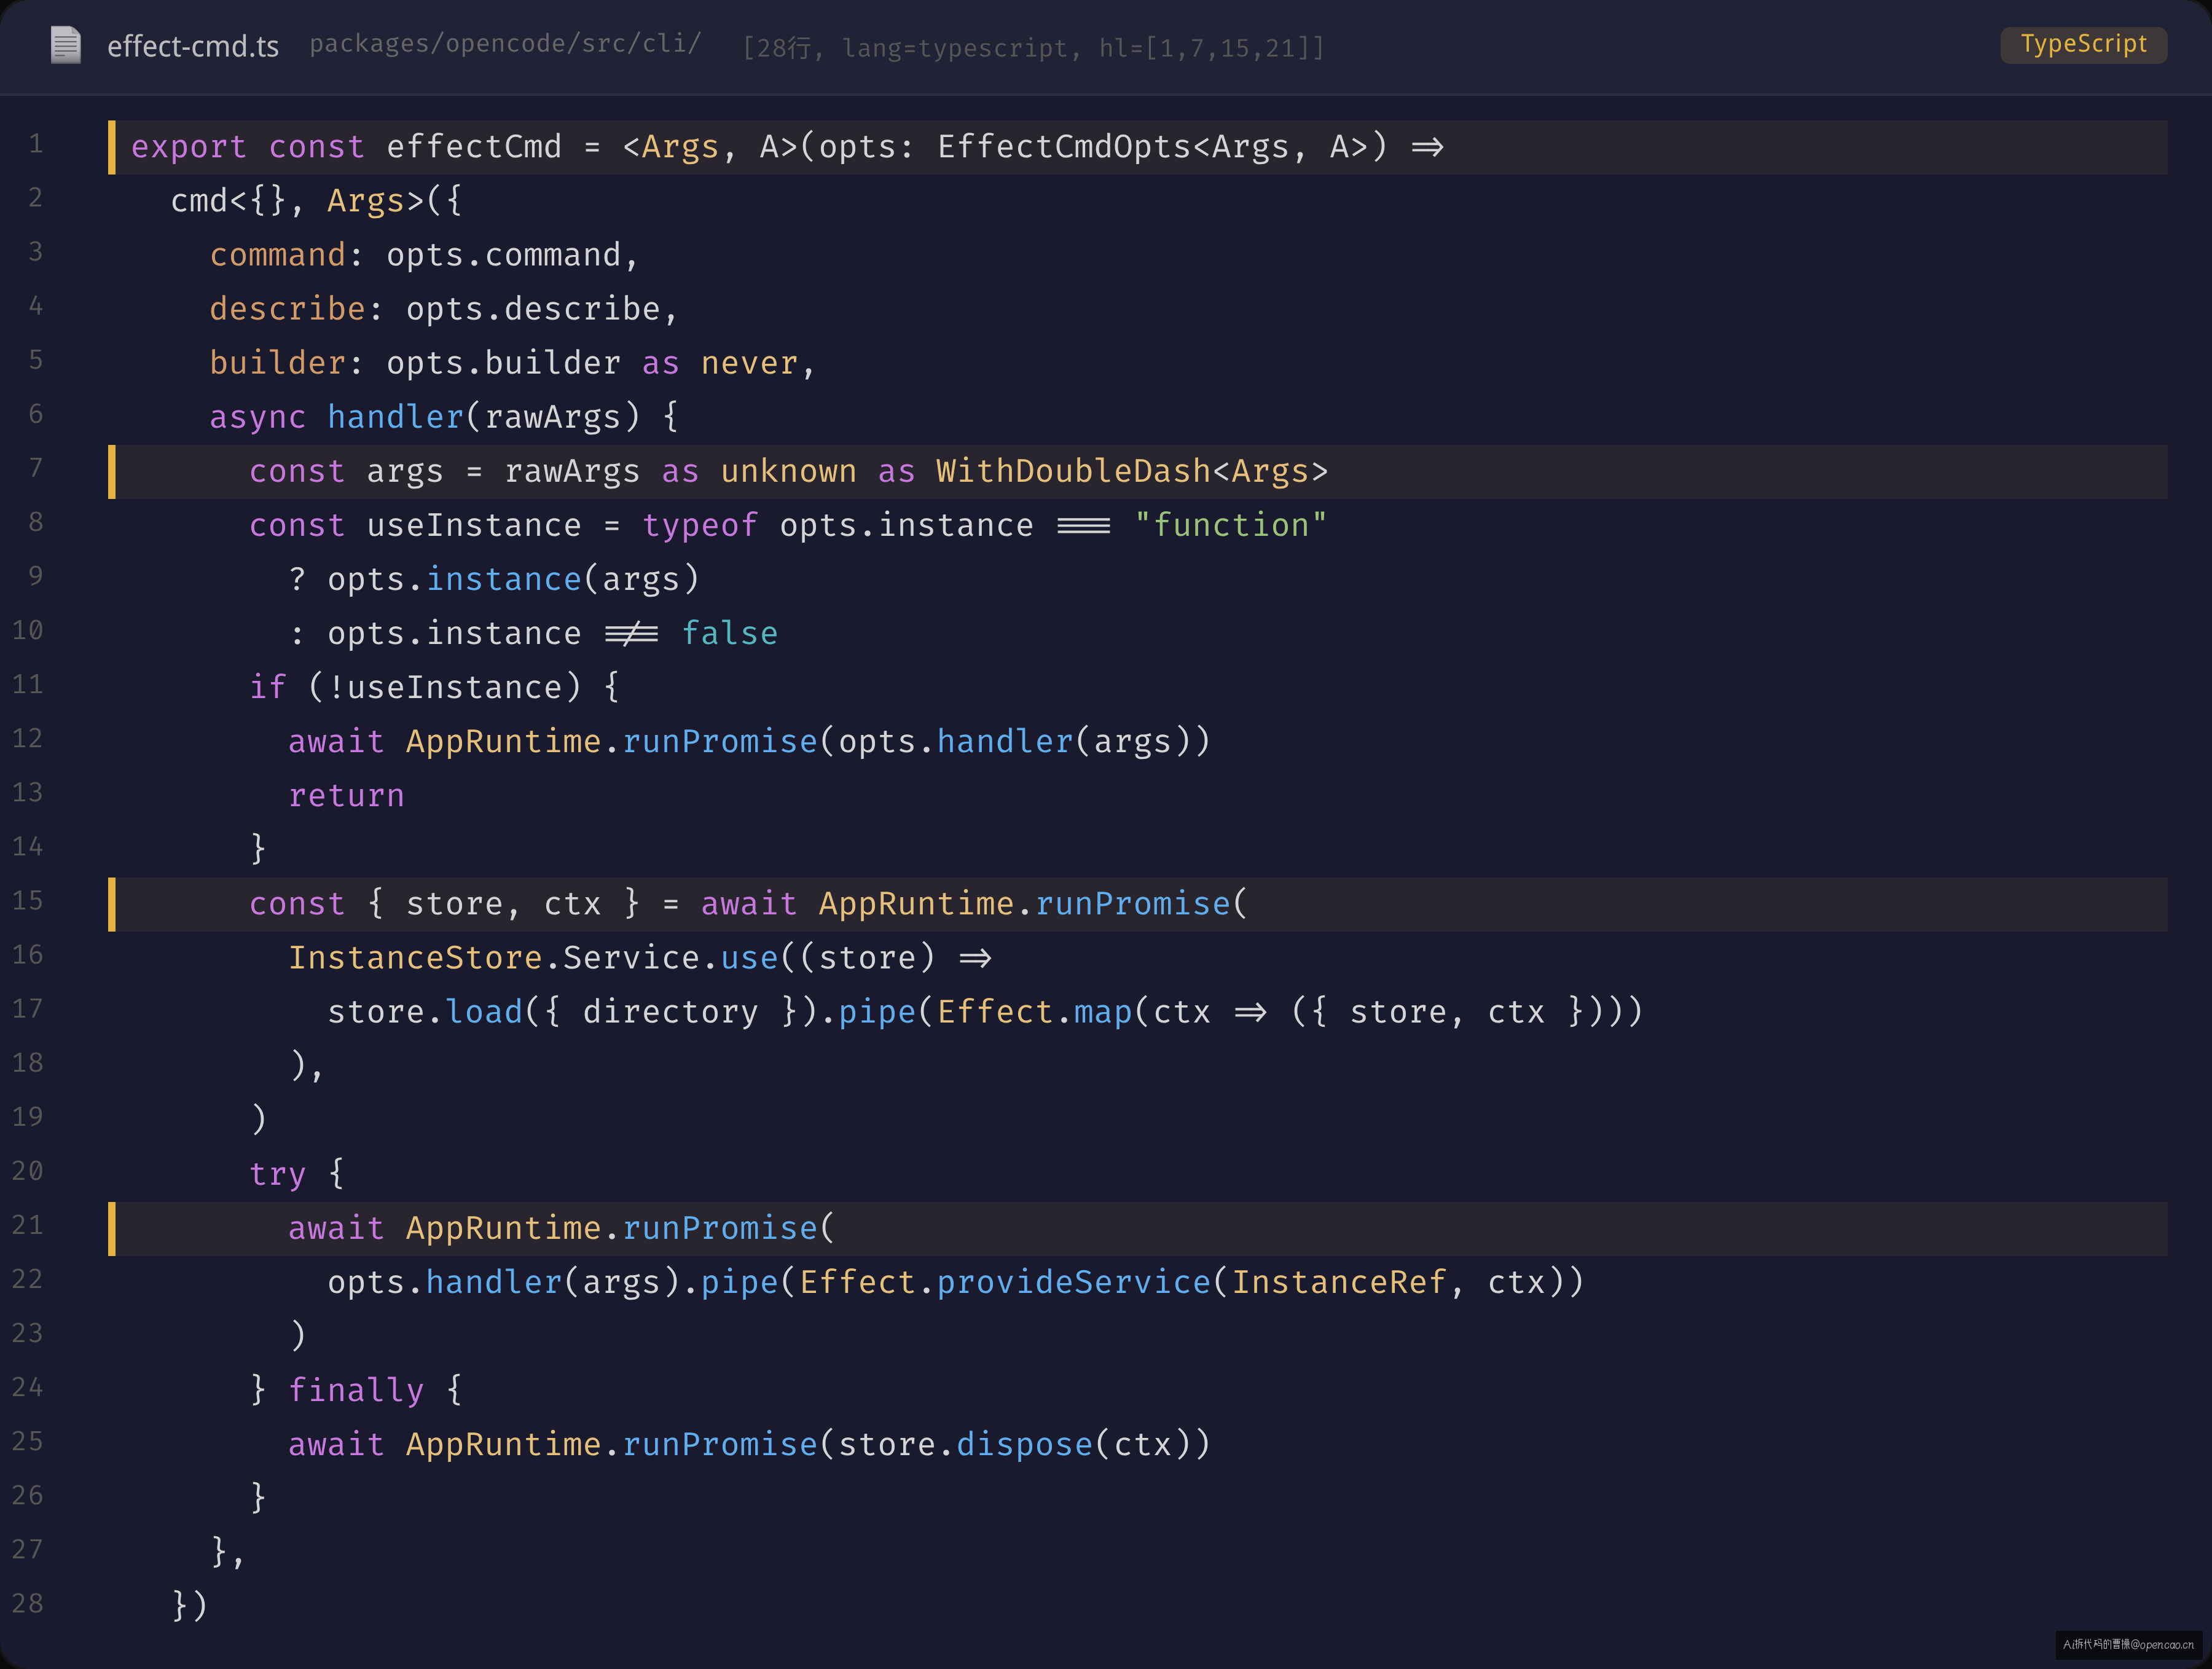Click the TypeScript language badge
Screen dimensions: 2212x1669
[x=2083, y=44]
